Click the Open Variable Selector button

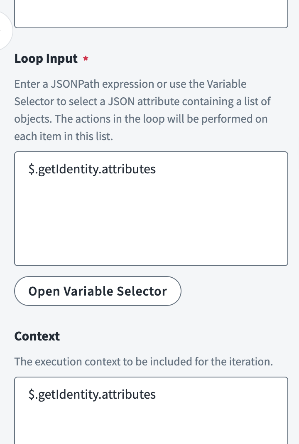[x=98, y=291]
